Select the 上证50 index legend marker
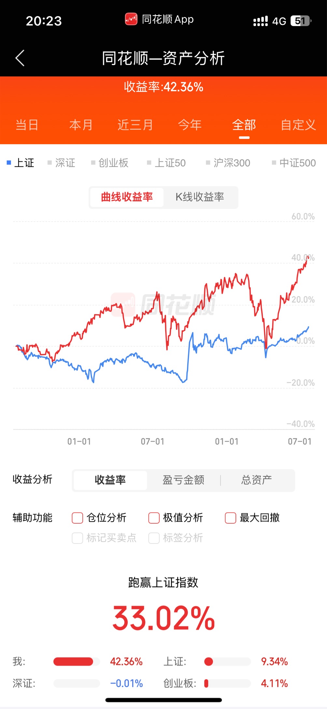Viewport: 327px width, 709px height. coord(149,162)
